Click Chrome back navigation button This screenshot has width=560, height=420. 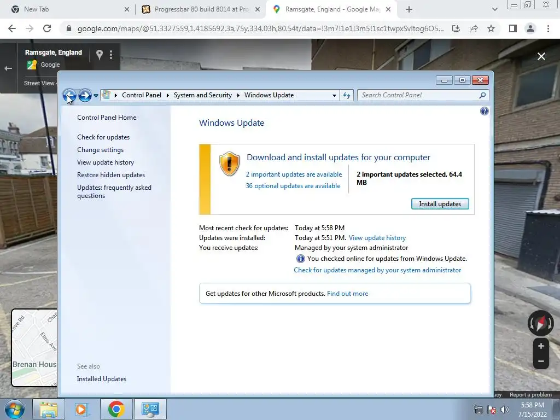(12, 28)
